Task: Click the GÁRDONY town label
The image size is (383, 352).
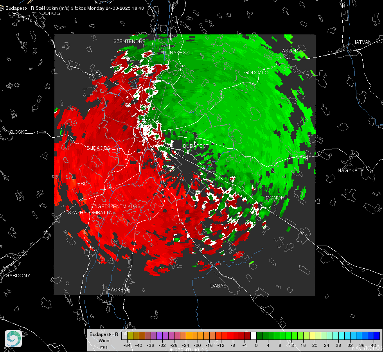Action: pos(18,276)
